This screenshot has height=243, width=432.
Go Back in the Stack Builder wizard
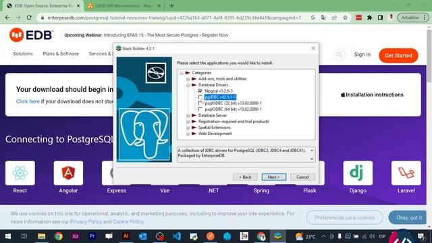coord(245,177)
